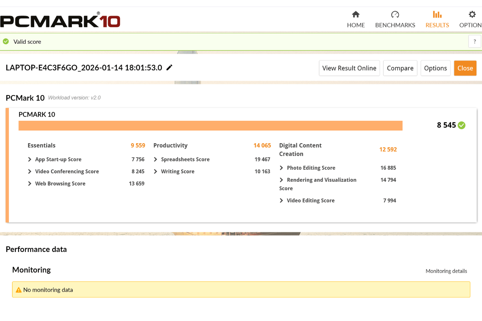This screenshot has height=321, width=482.
Task: Click the value 8 245
Action: click(x=138, y=171)
